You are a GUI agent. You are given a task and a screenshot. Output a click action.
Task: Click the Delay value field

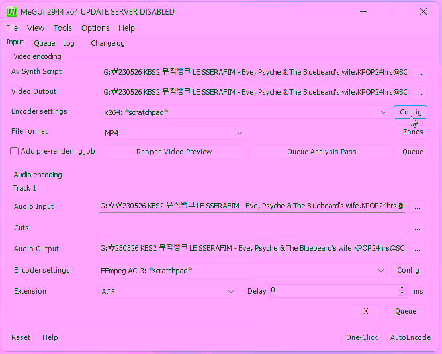[333, 290]
